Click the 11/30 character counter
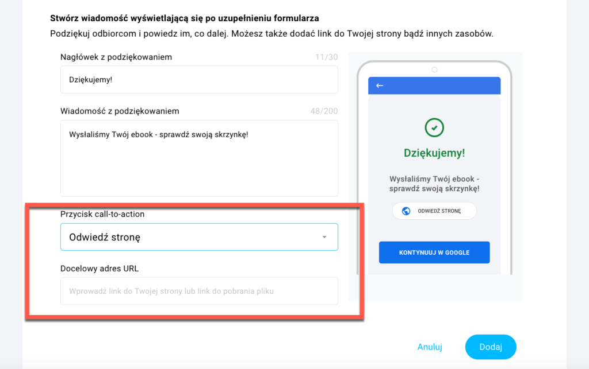 pos(327,57)
